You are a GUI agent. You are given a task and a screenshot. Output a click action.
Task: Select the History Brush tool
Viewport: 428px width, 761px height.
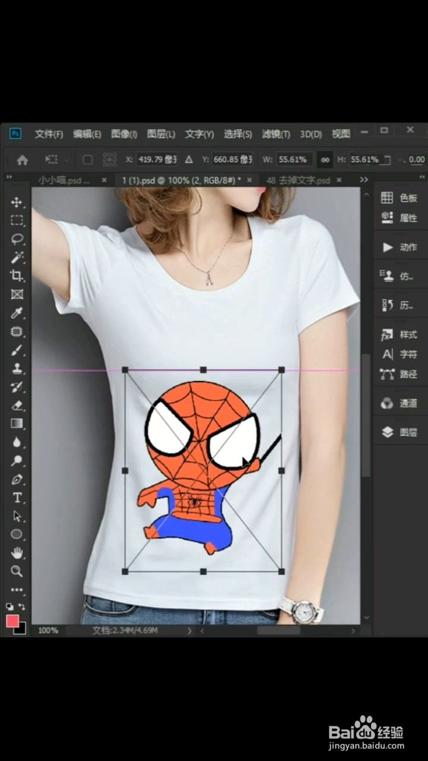17,387
